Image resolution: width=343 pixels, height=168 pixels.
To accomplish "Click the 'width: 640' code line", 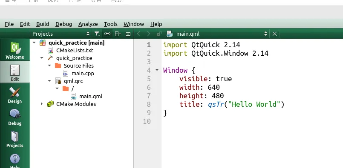I will (199, 87).
